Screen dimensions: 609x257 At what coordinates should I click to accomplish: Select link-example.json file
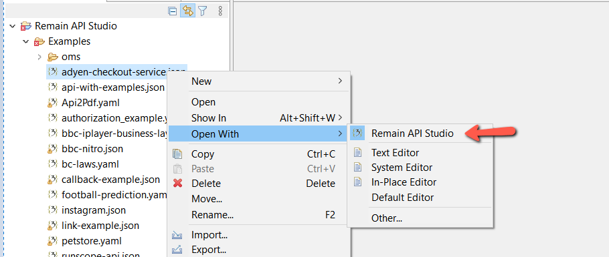(100, 226)
